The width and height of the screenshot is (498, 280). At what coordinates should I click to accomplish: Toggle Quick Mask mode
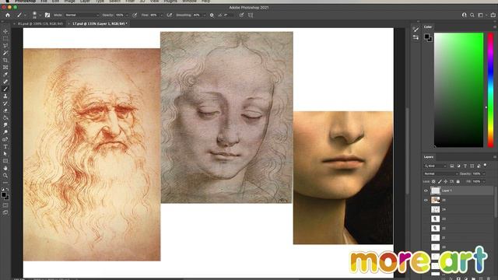click(x=5, y=205)
